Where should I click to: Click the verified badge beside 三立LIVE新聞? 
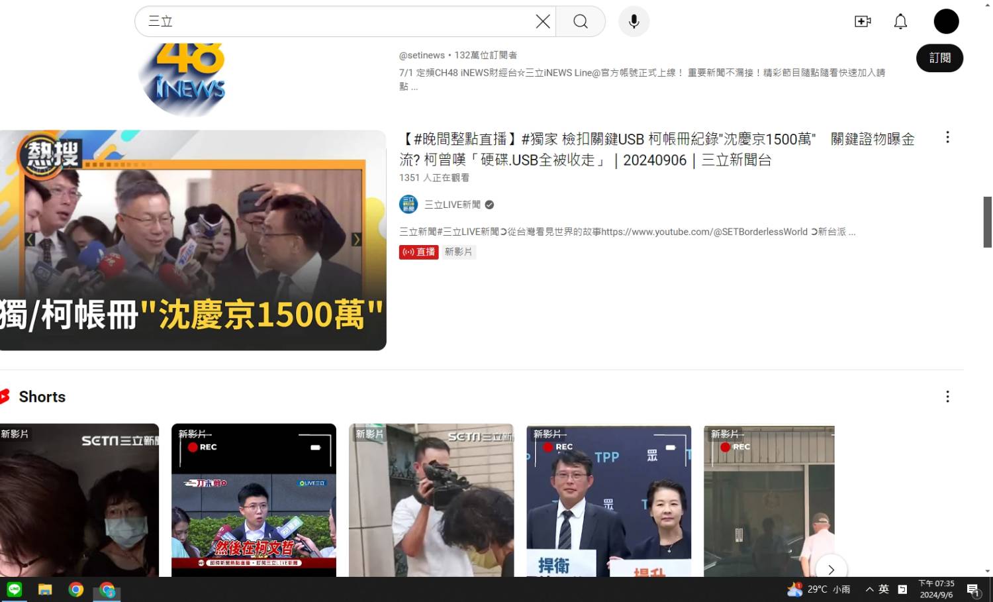tap(489, 205)
